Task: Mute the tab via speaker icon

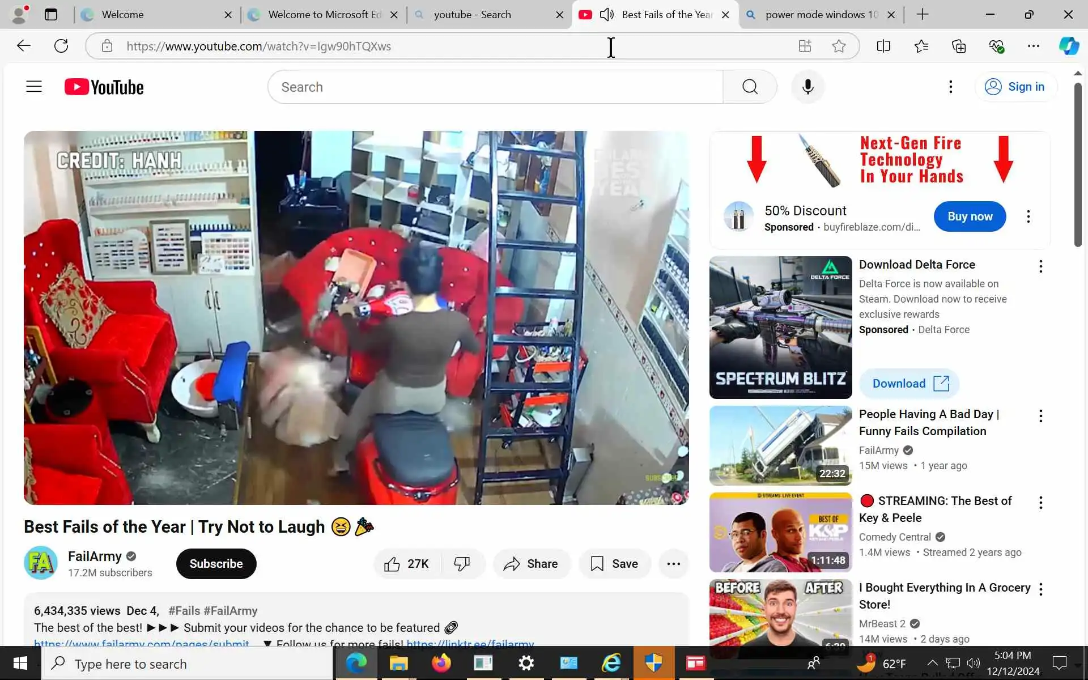Action: 606,15
